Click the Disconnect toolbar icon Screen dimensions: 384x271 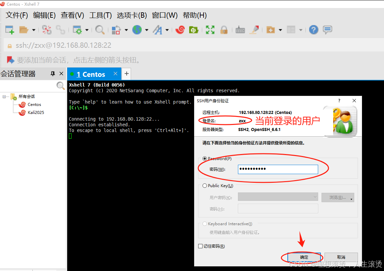[x=46, y=30]
